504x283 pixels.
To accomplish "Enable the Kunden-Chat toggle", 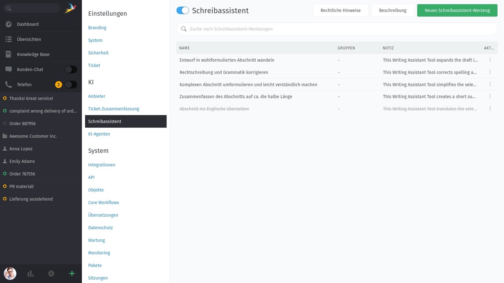I will [70, 69].
